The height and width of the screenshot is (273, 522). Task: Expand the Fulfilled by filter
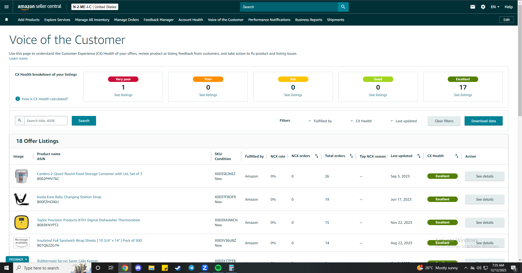point(320,121)
